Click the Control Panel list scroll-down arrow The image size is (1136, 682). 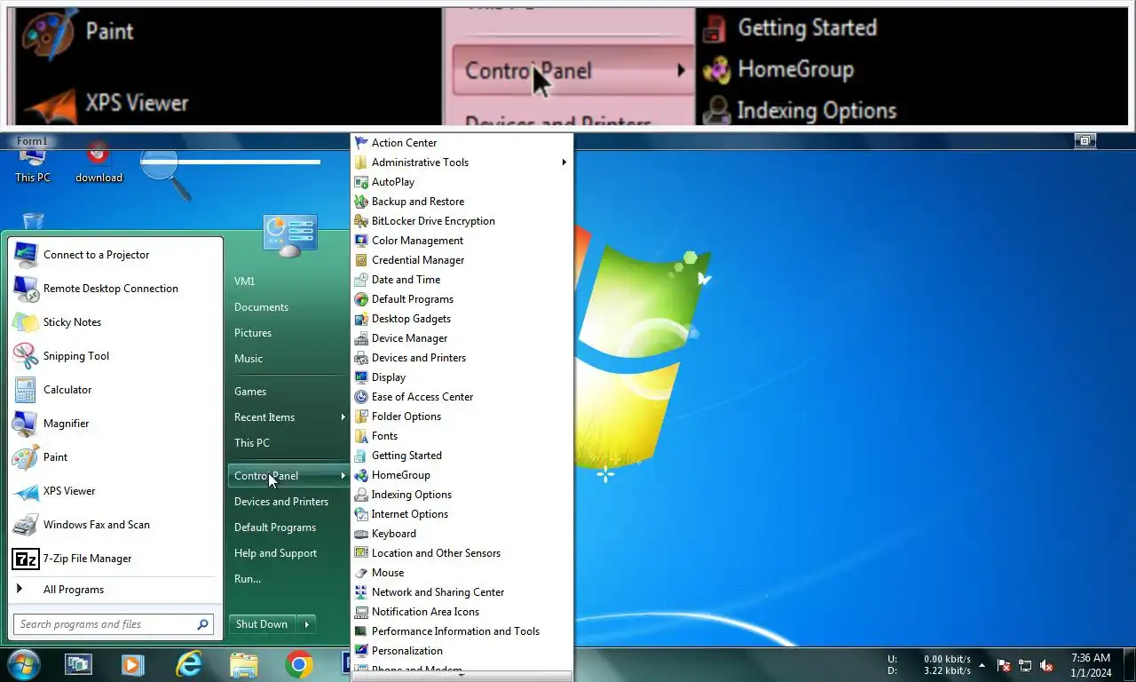pyautogui.click(x=461, y=676)
